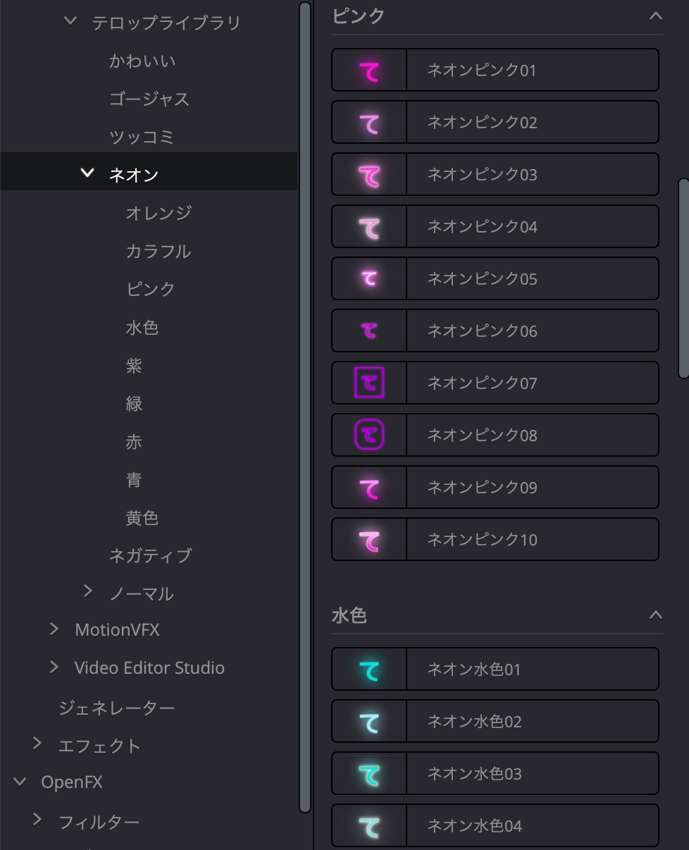The height and width of the screenshot is (850, 689).
Task: Expand the ノーマル folder arrow
Action: click(x=88, y=591)
